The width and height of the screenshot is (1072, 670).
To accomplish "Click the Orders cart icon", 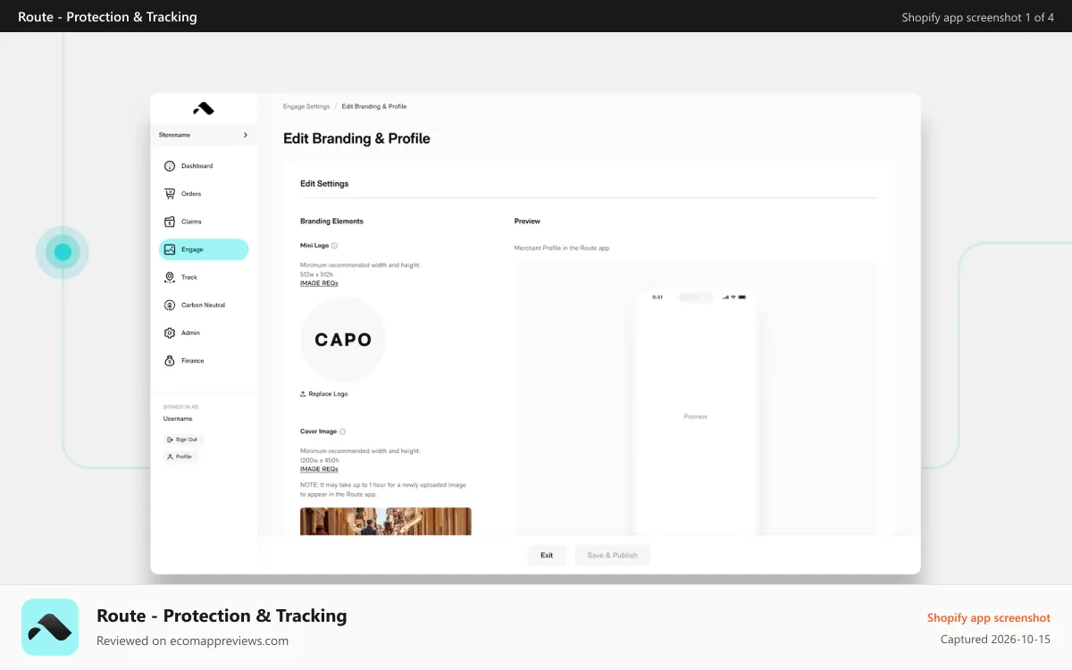I will [170, 194].
